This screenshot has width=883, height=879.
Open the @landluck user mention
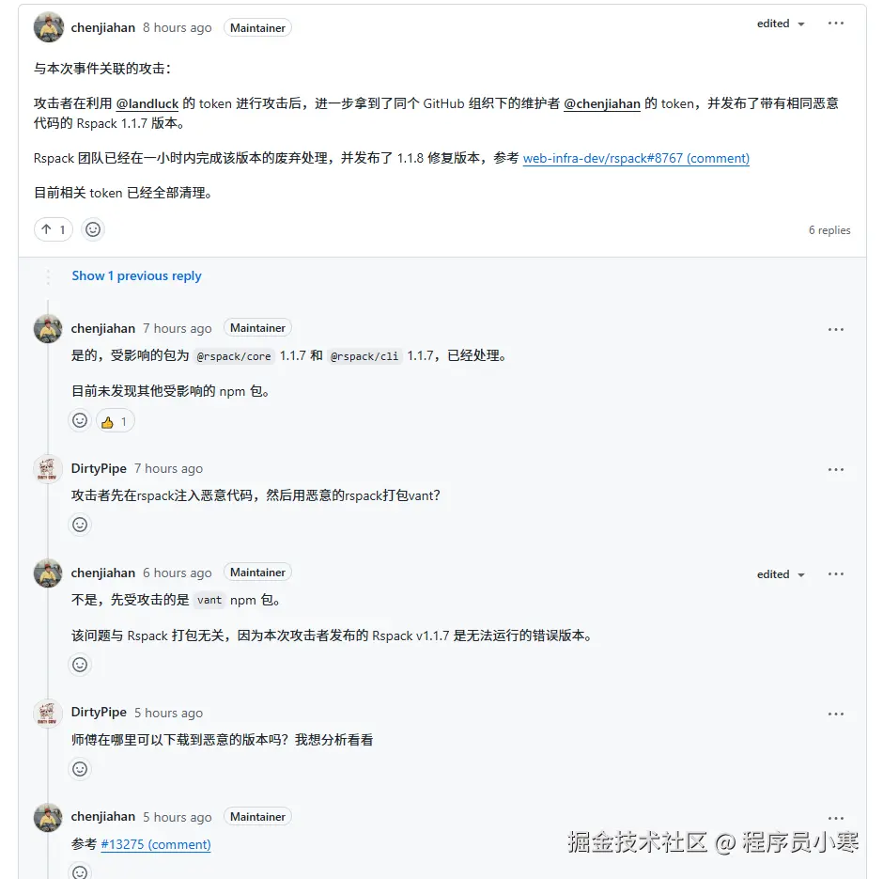pos(147,103)
